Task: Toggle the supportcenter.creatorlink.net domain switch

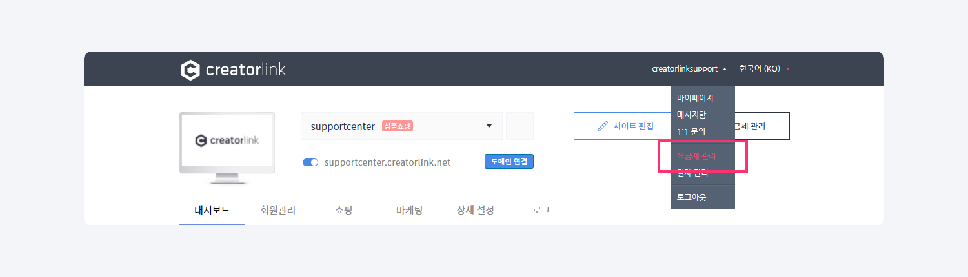Action: tap(310, 162)
